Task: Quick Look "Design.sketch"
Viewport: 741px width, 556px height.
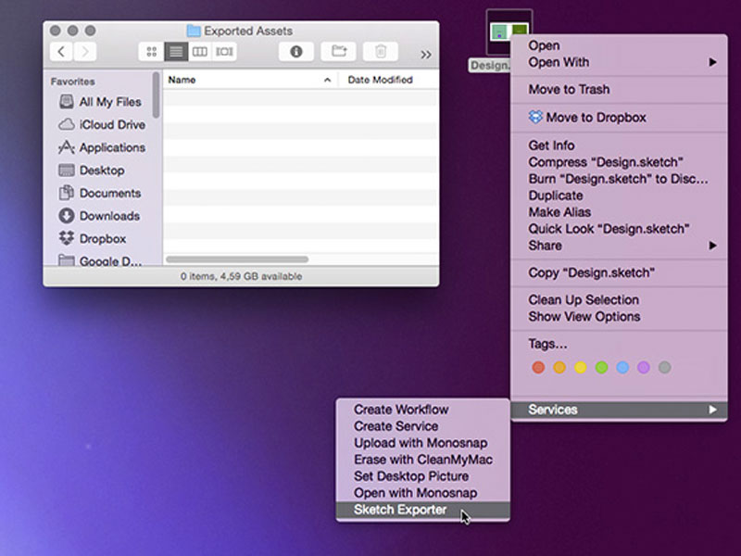Action: pos(619,229)
